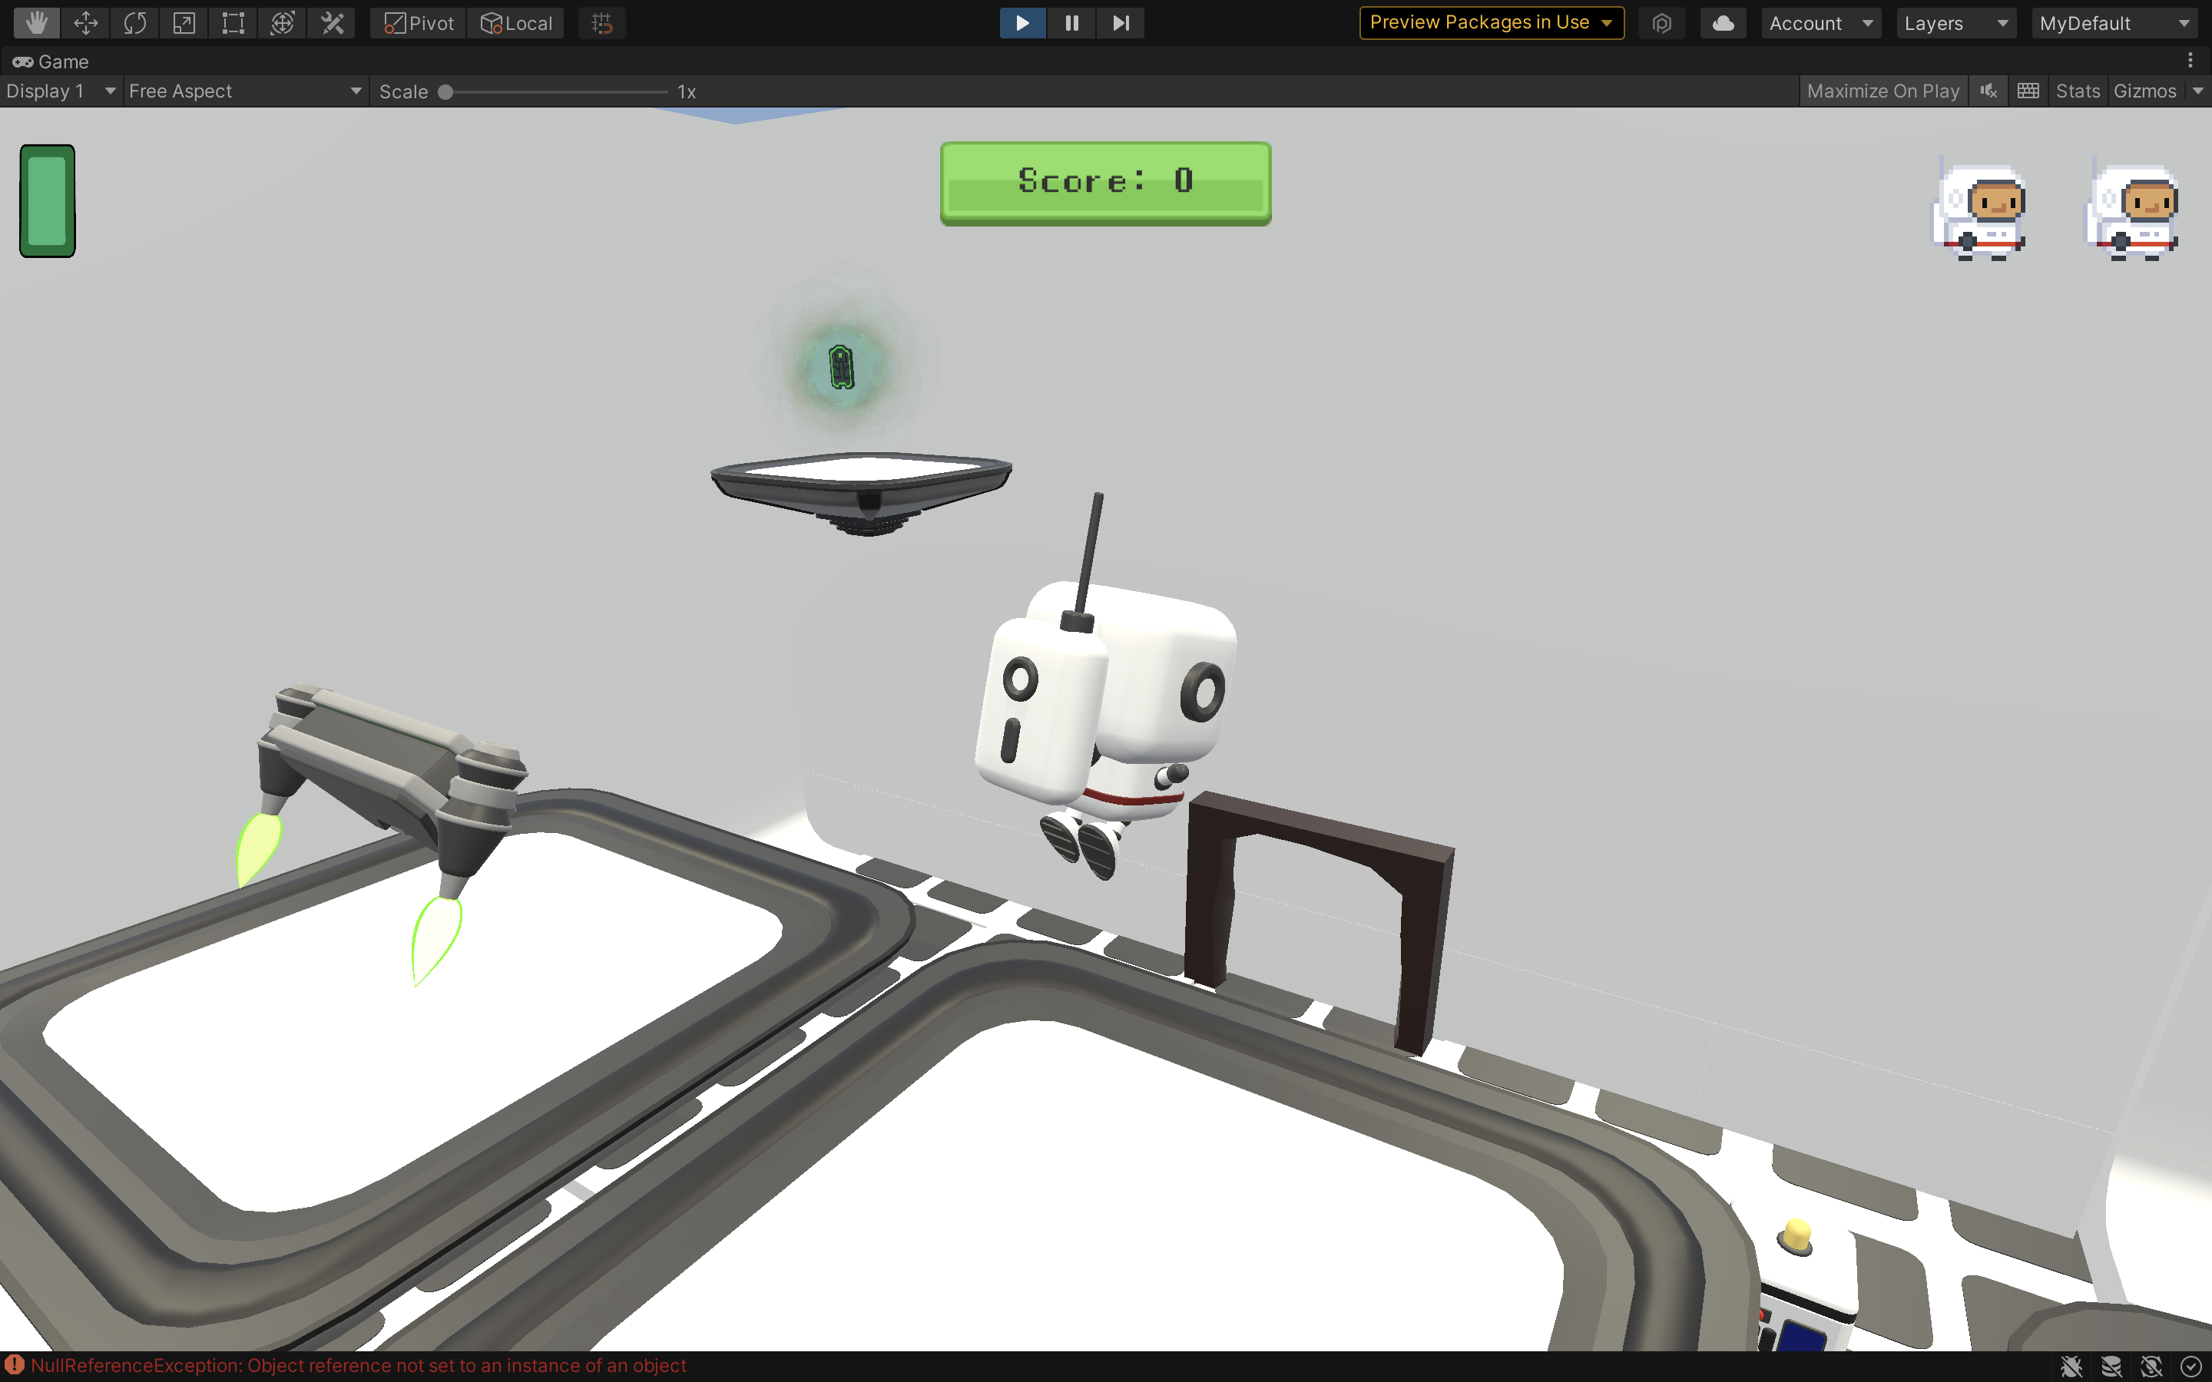Open available custom editor tools
The image size is (2212, 1382).
point(332,23)
